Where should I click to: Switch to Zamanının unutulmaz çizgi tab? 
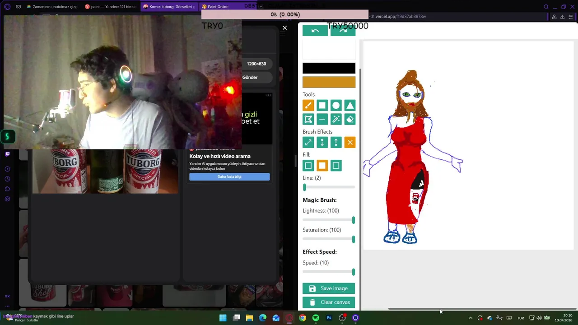pyautogui.click(x=52, y=7)
